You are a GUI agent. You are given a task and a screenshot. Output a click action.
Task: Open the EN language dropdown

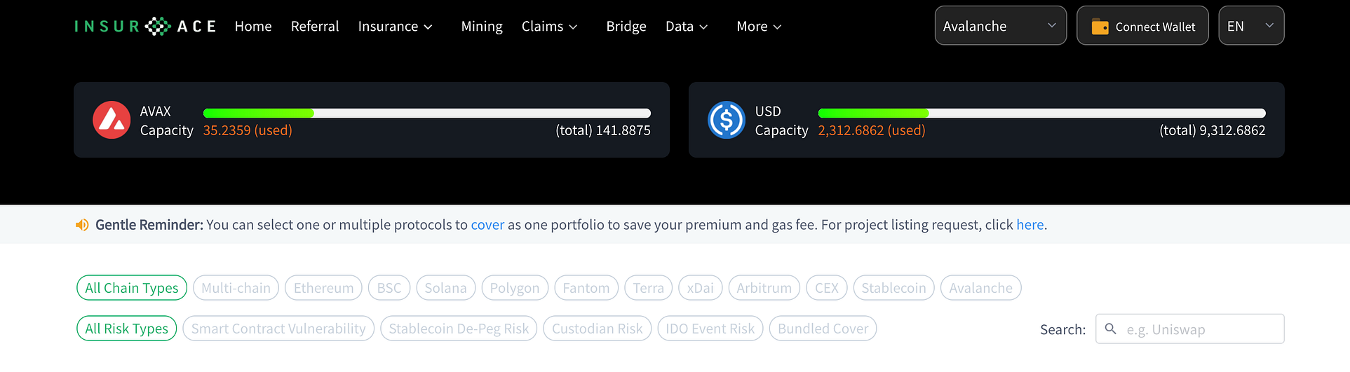[x=1251, y=26]
